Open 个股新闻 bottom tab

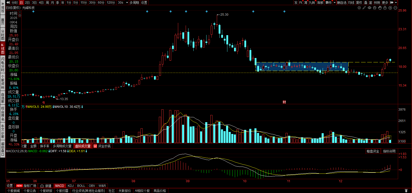[14, 191]
